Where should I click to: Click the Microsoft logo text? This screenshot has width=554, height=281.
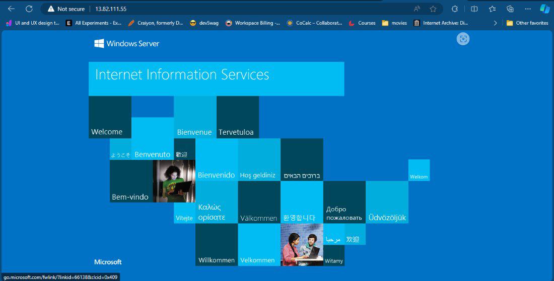click(x=108, y=262)
